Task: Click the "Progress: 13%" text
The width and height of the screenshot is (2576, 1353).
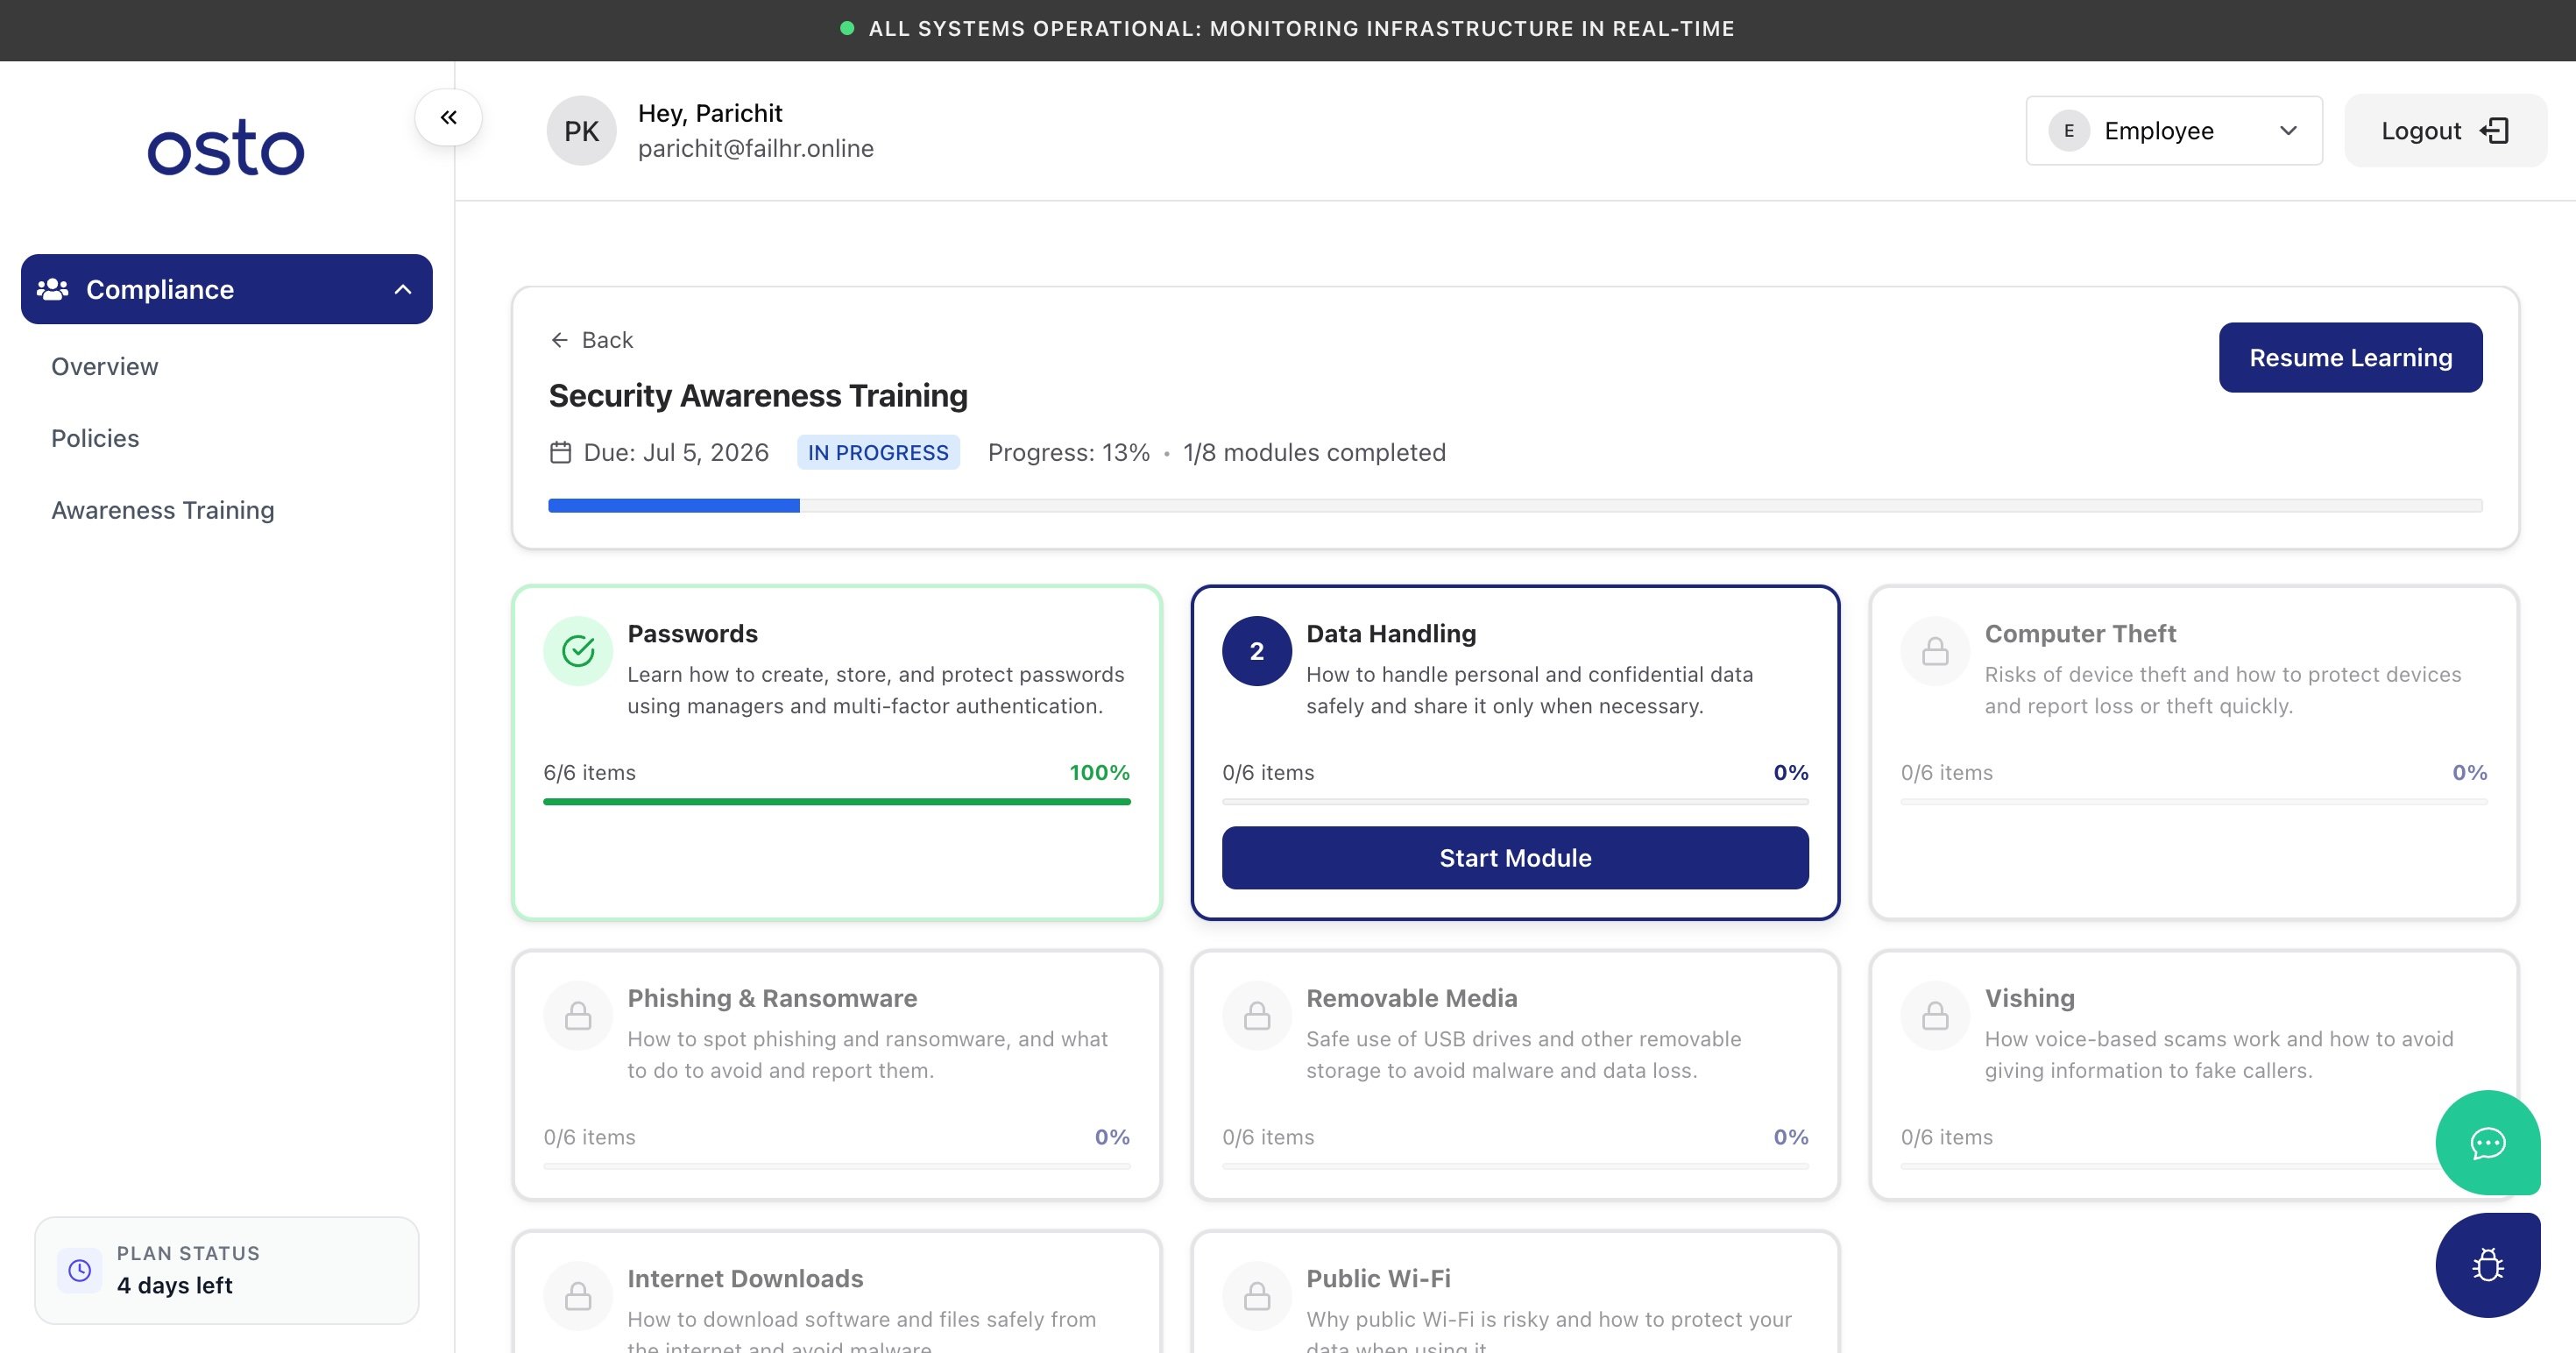Action: pos(1068,453)
